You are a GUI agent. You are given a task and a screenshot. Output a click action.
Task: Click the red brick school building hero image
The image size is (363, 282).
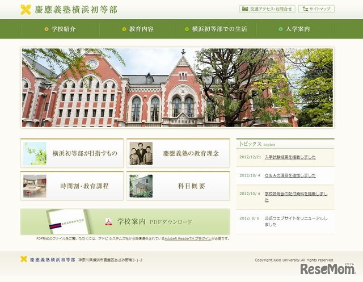tap(178, 87)
